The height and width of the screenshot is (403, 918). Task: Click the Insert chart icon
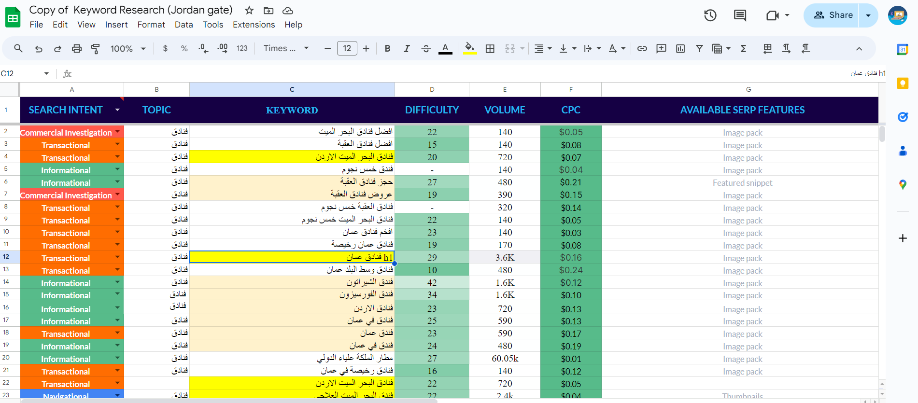(680, 48)
